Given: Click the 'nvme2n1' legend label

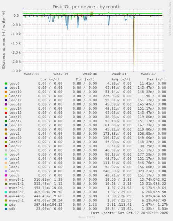Looking at the screenshot, I should click(16, 188).
